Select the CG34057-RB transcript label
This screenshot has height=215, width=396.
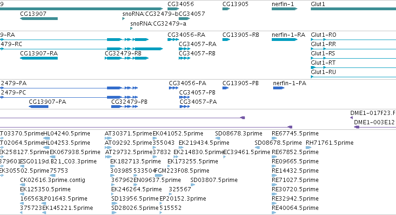click(197, 54)
